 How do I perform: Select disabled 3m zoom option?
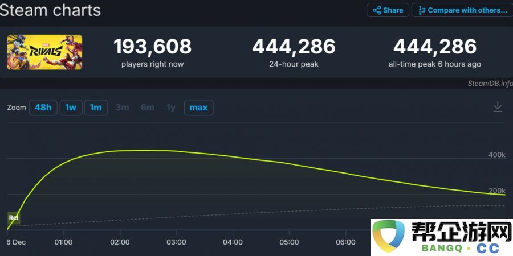coord(123,108)
